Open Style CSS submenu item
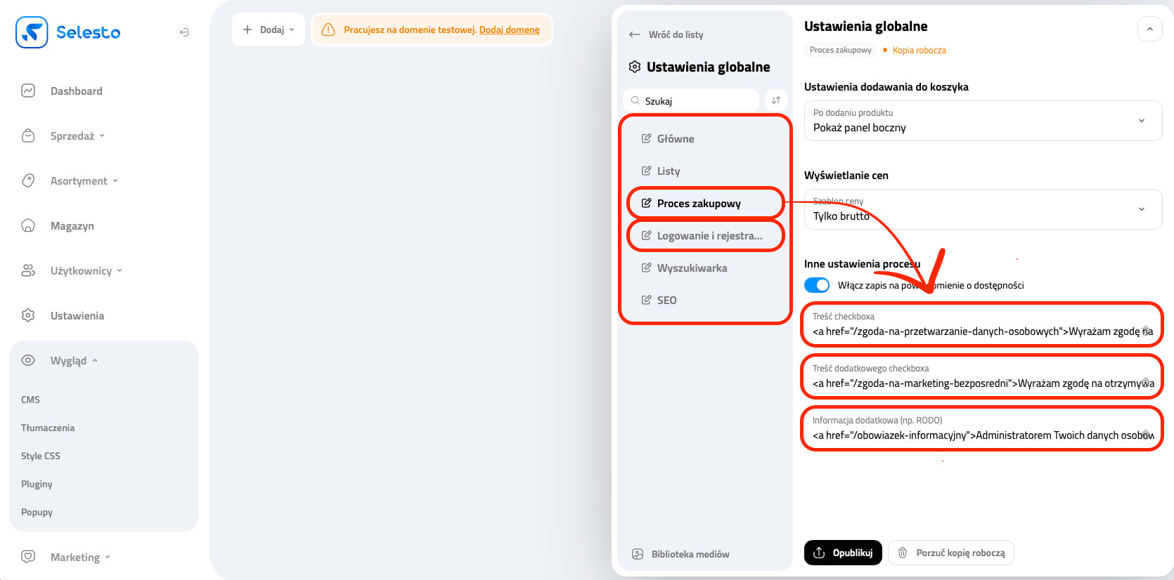 (x=41, y=456)
